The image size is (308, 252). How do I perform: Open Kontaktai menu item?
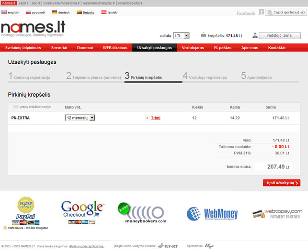coord(276,48)
